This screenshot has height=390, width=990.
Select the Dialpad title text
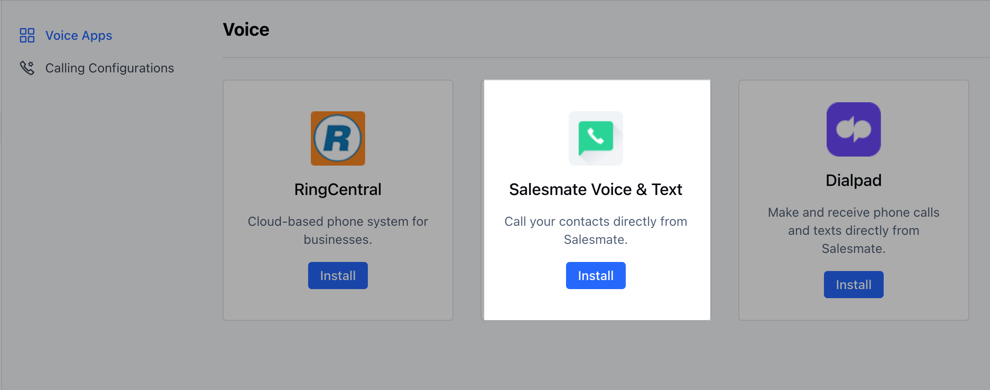coord(854,181)
